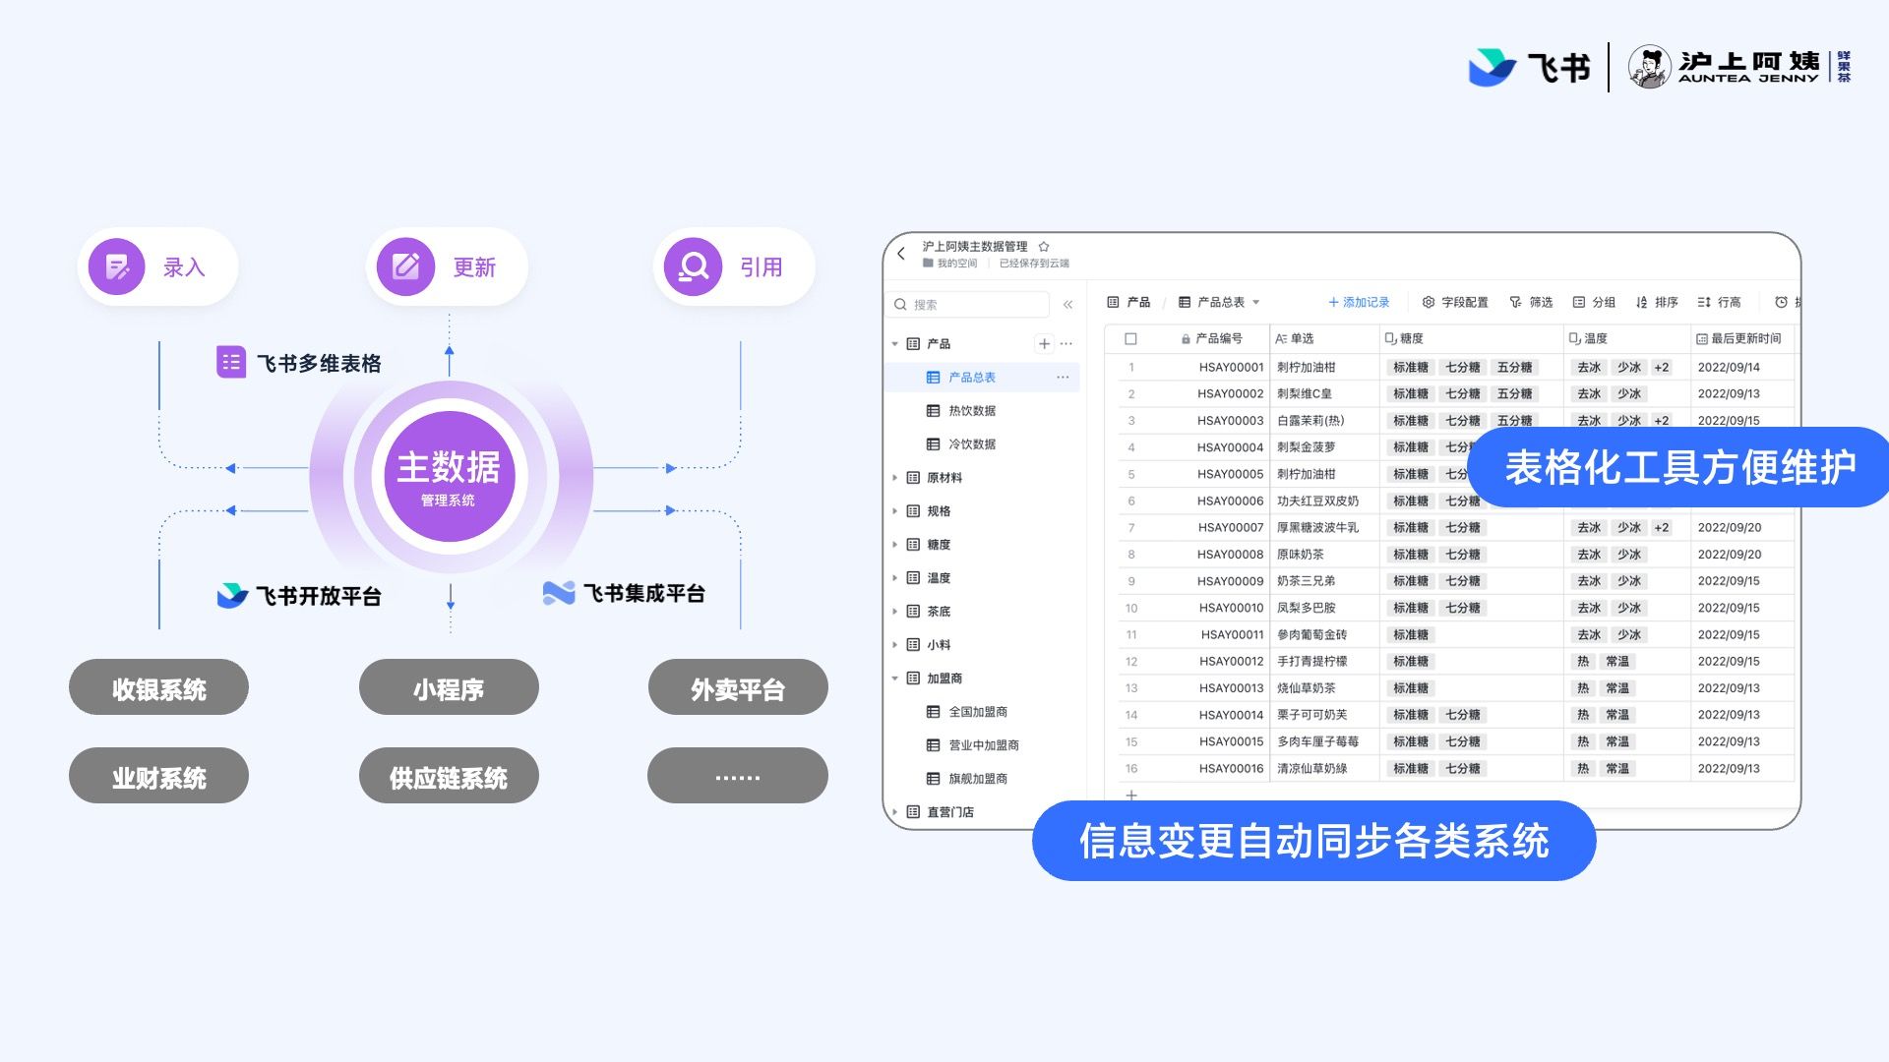Click the 供应链系统 button
Image resolution: width=1889 pixels, height=1062 pixels.
click(x=449, y=777)
